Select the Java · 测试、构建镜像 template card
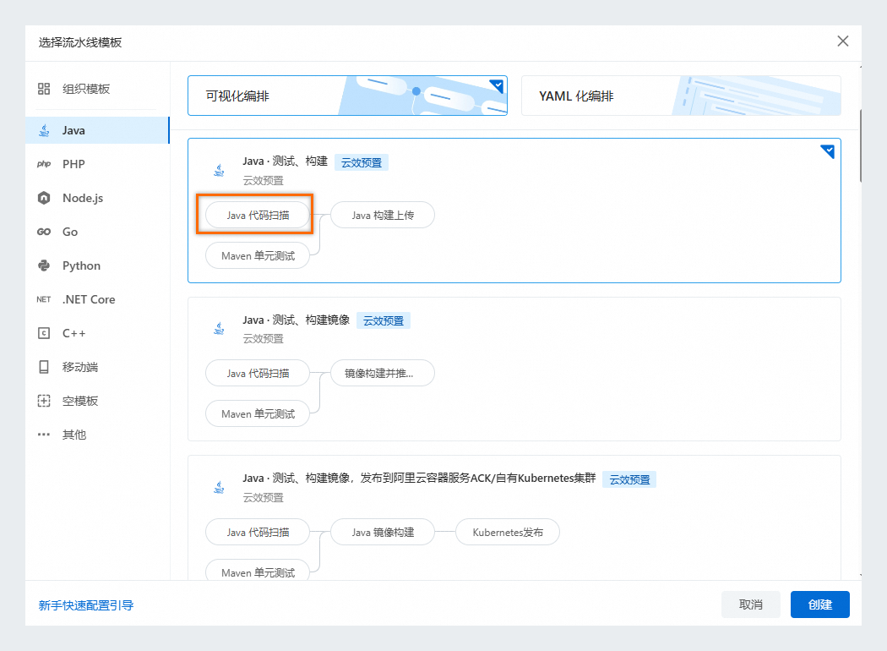This screenshot has width=887, height=651. pos(514,369)
